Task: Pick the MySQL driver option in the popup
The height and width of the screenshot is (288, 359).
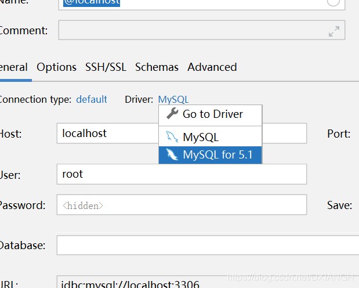Action: click(x=201, y=138)
